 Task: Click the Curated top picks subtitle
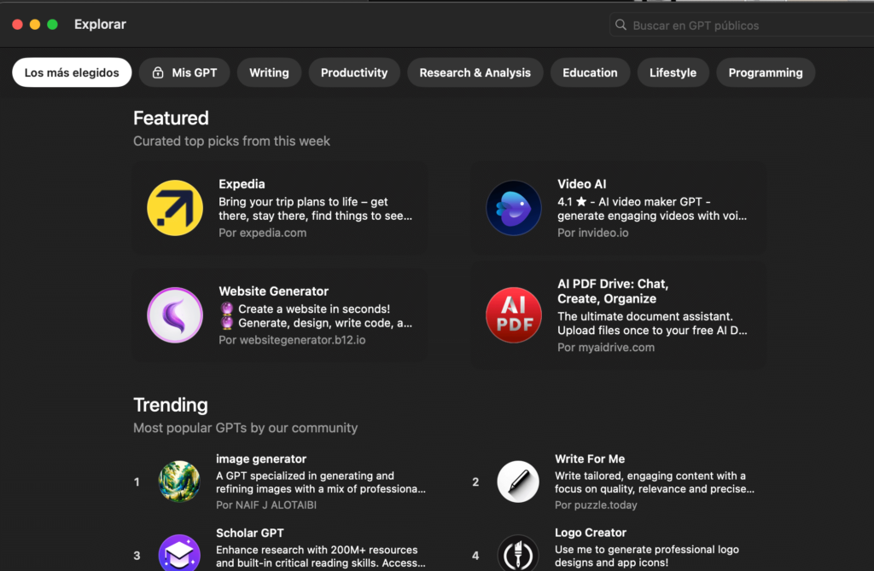click(231, 141)
